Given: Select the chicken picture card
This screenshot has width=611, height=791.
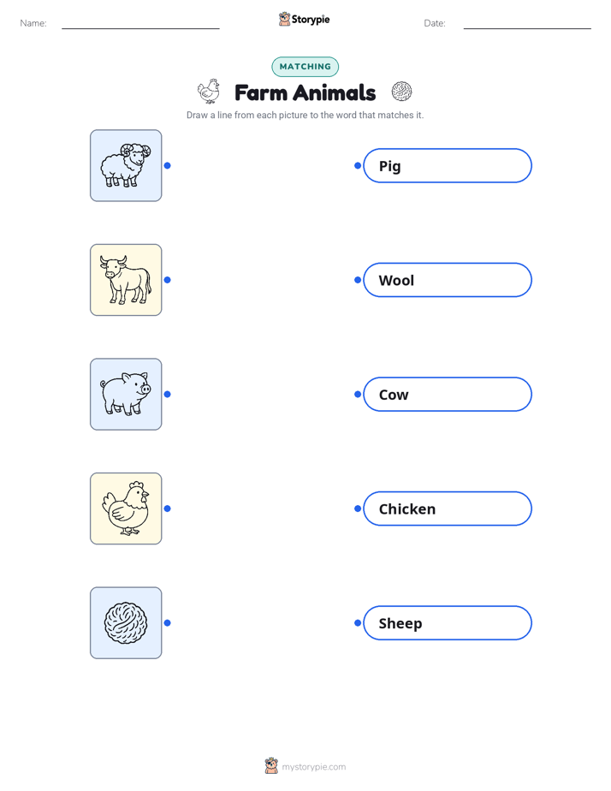Looking at the screenshot, I should (x=126, y=508).
